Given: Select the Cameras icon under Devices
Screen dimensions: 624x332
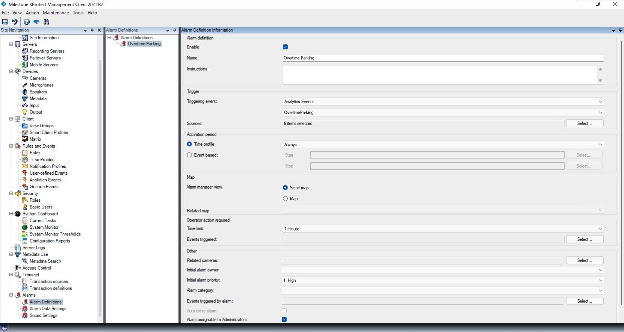Looking at the screenshot, I should click(x=25, y=78).
